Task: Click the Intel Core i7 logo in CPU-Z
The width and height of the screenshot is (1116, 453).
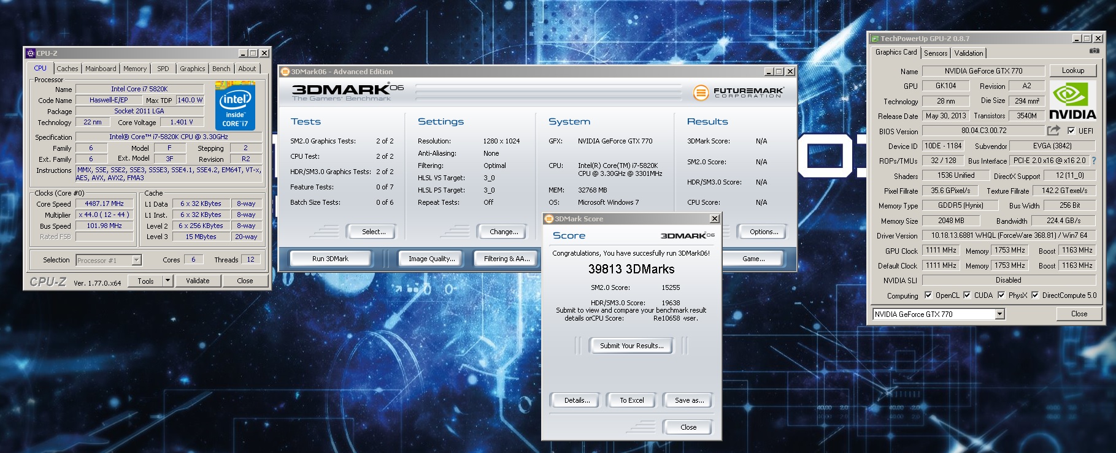Action: pos(235,106)
